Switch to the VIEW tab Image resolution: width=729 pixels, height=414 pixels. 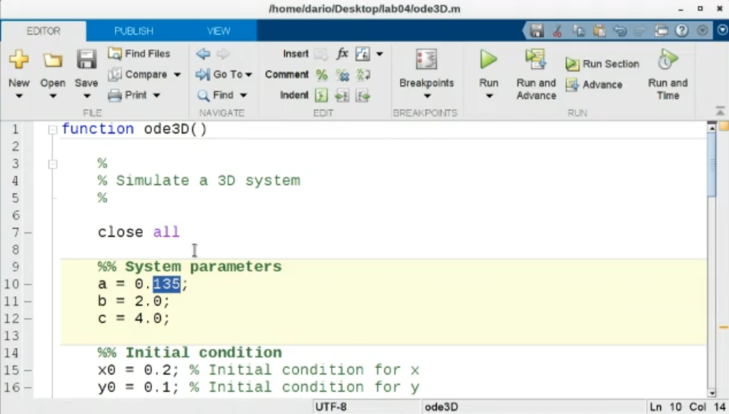click(x=218, y=31)
